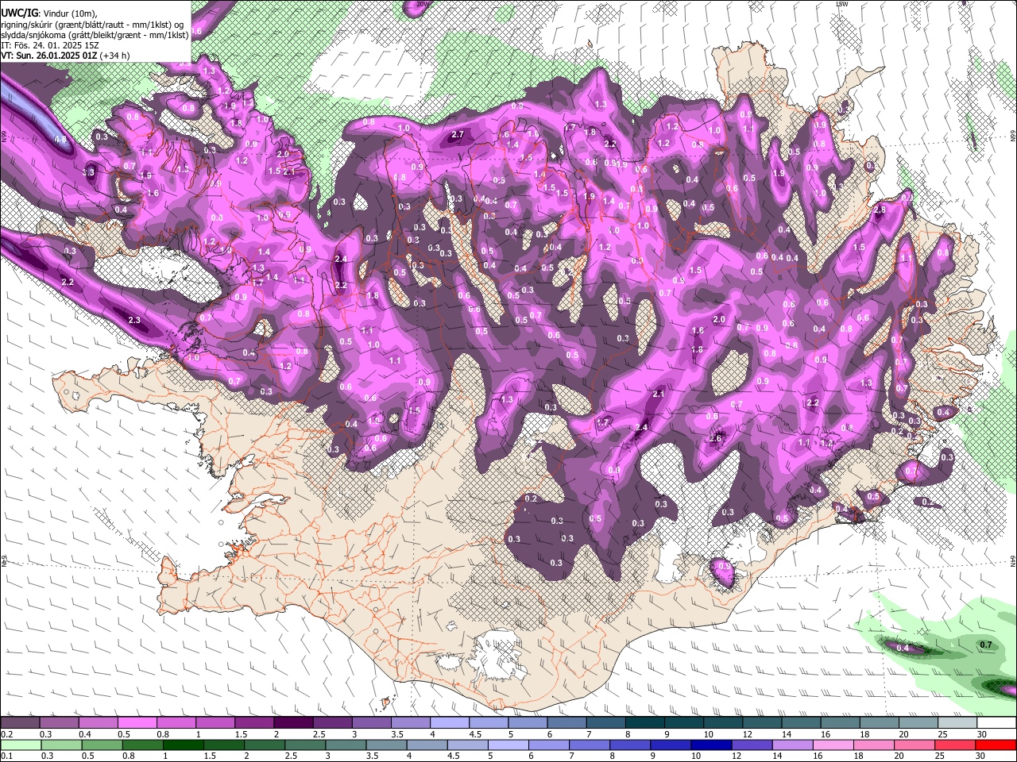Viewport: 1017px width, 762px height.
Task: Click the '0.4' label on the legend scale
Action: tap(85, 734)
